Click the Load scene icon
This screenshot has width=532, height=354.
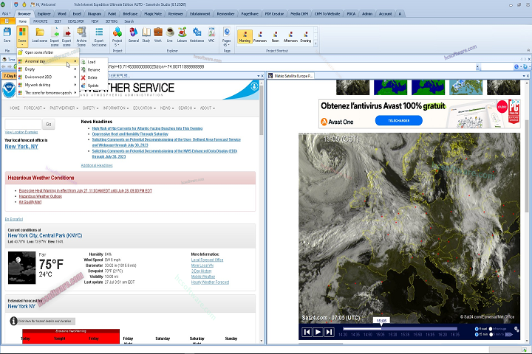(39, 34)
